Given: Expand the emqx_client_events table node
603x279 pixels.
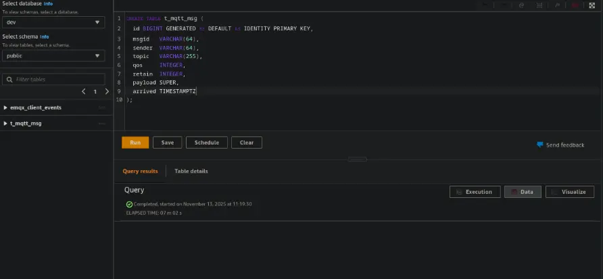Looking at the screenshot, I should tap(5, 107).
